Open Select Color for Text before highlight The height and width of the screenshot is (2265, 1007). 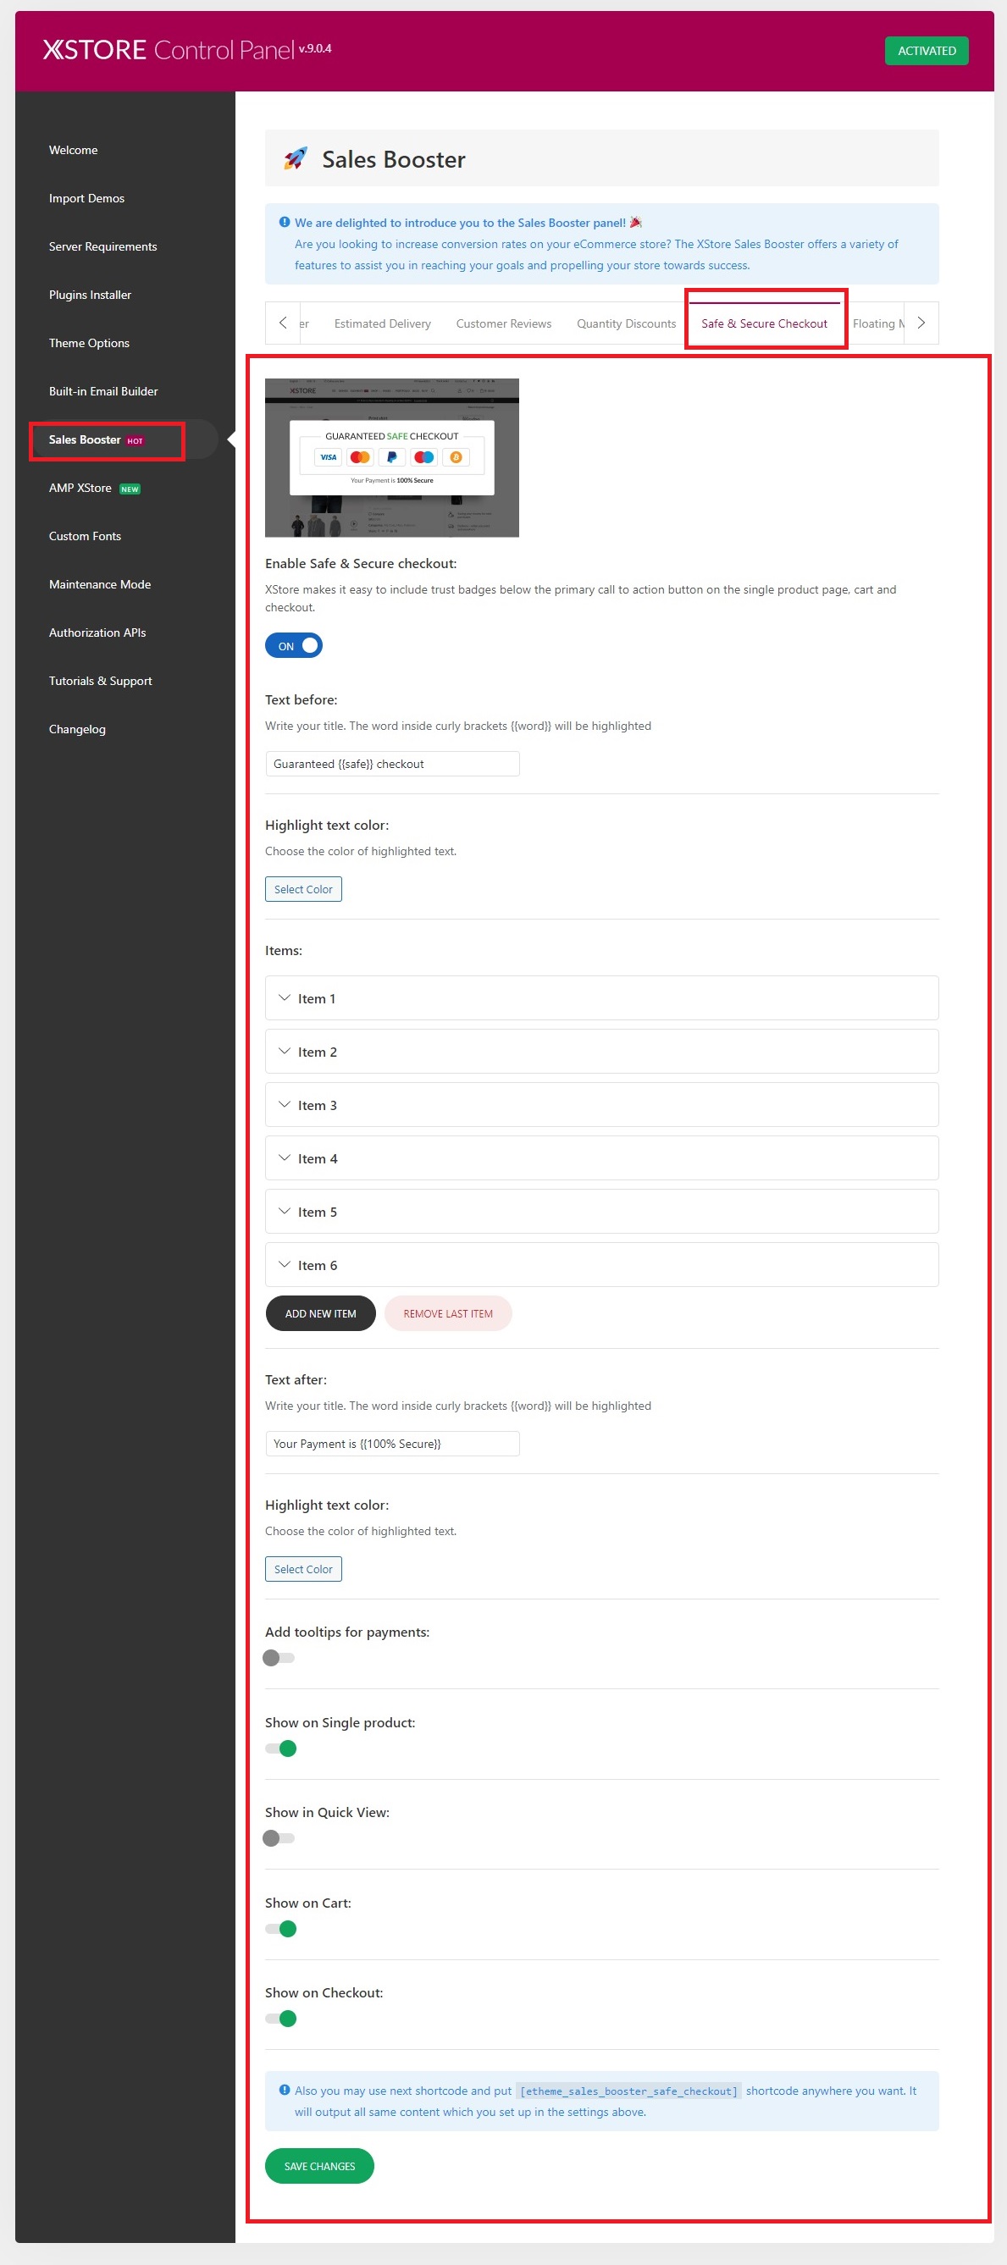click(x=303, y=889)
